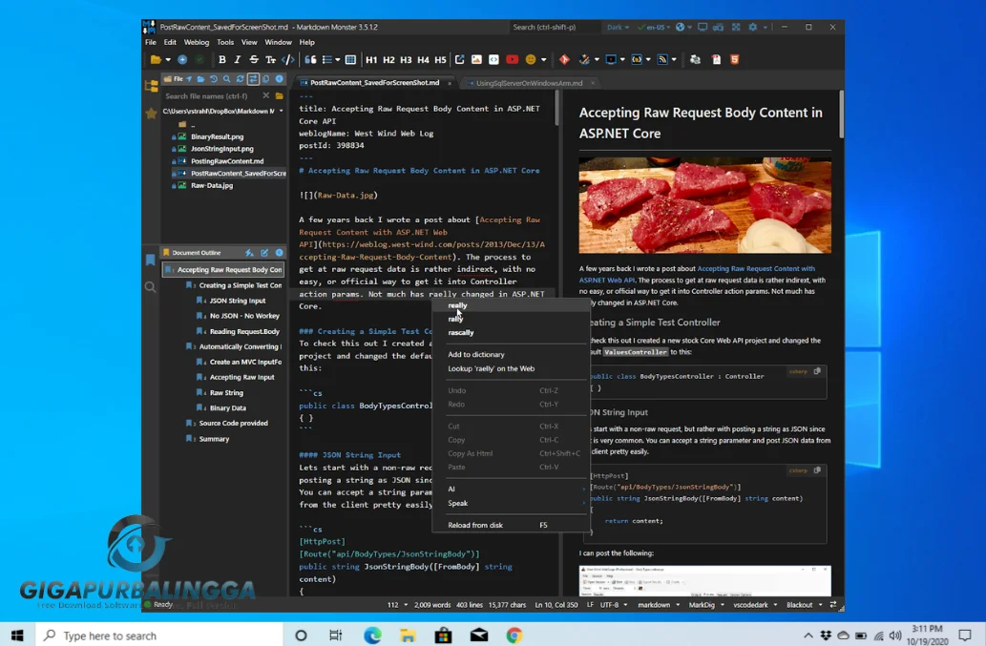Expand the open folder dropdown arrow

pyautogui.click(x=169, y=60)
